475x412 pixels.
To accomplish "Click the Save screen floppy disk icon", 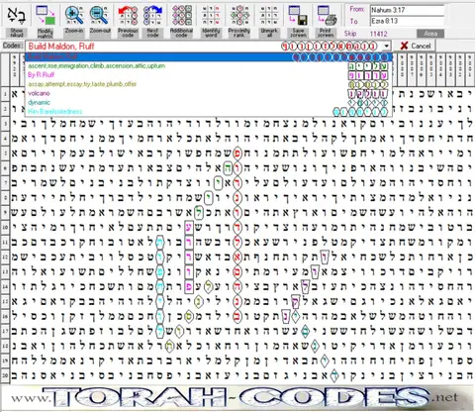I will [x=298, y=15].
